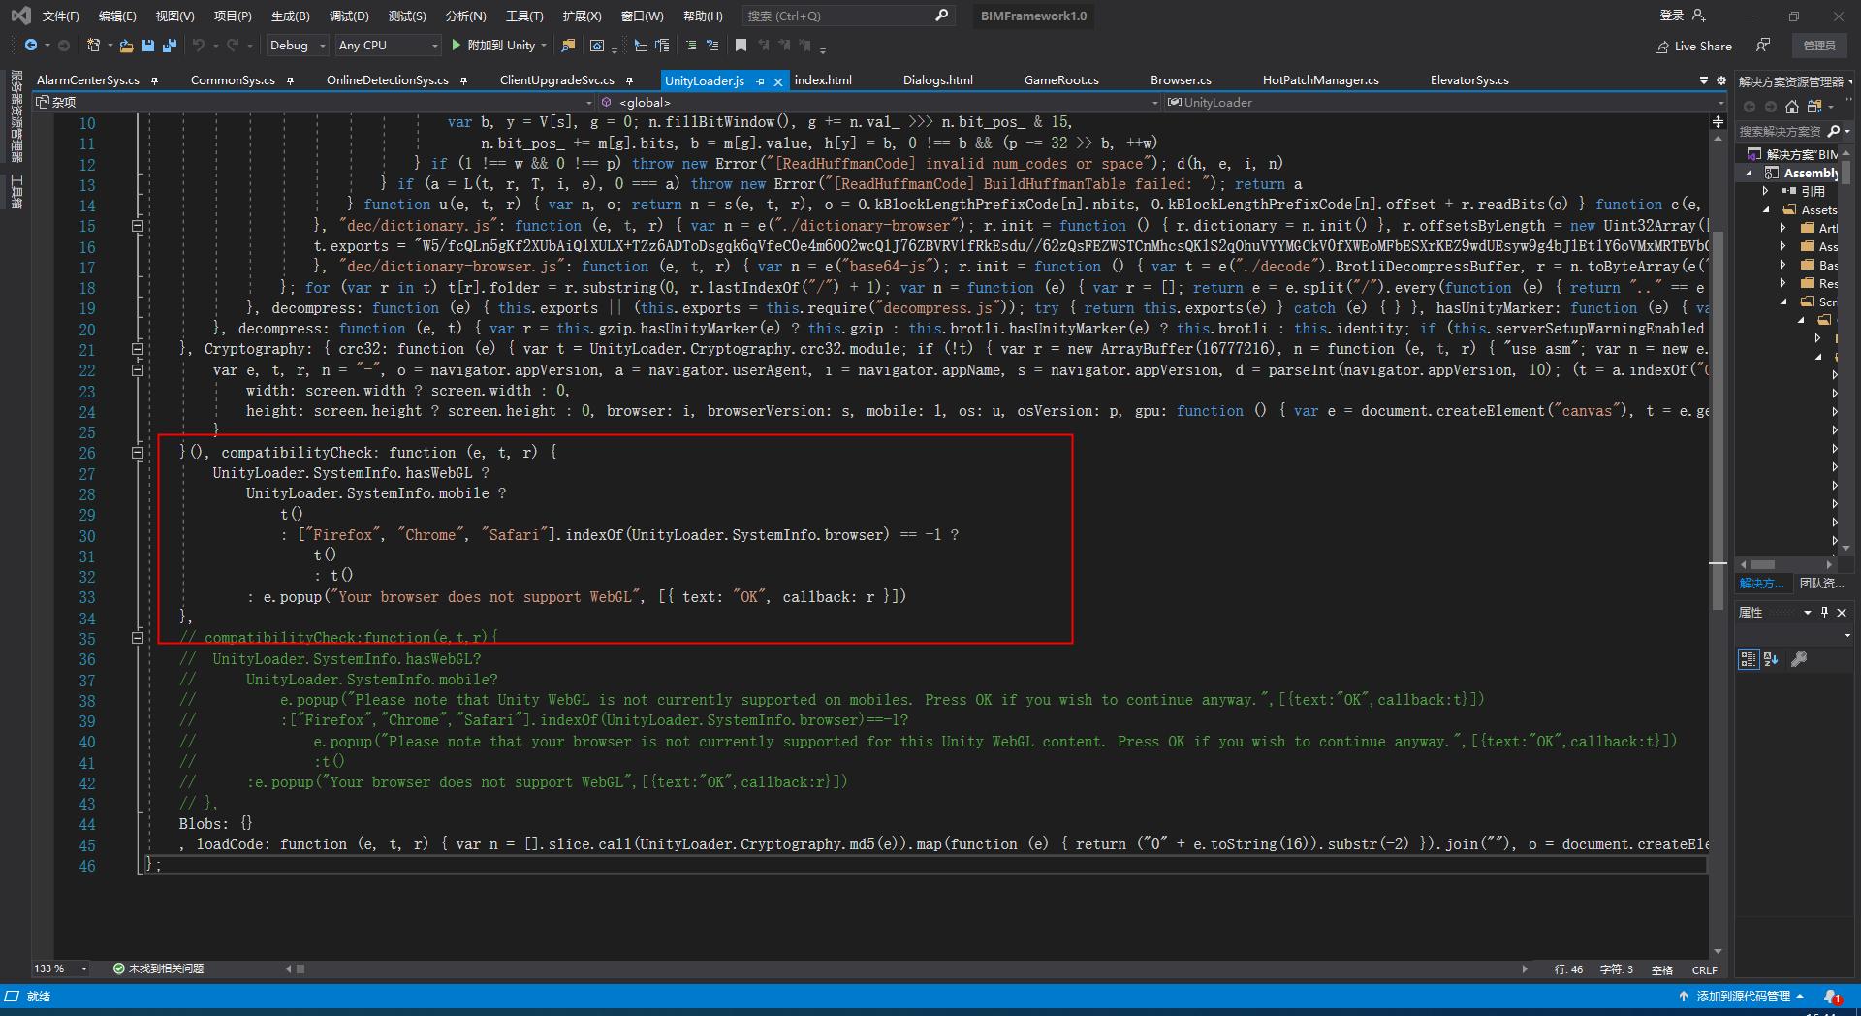Click the error notification icon in status bar

1832,996
